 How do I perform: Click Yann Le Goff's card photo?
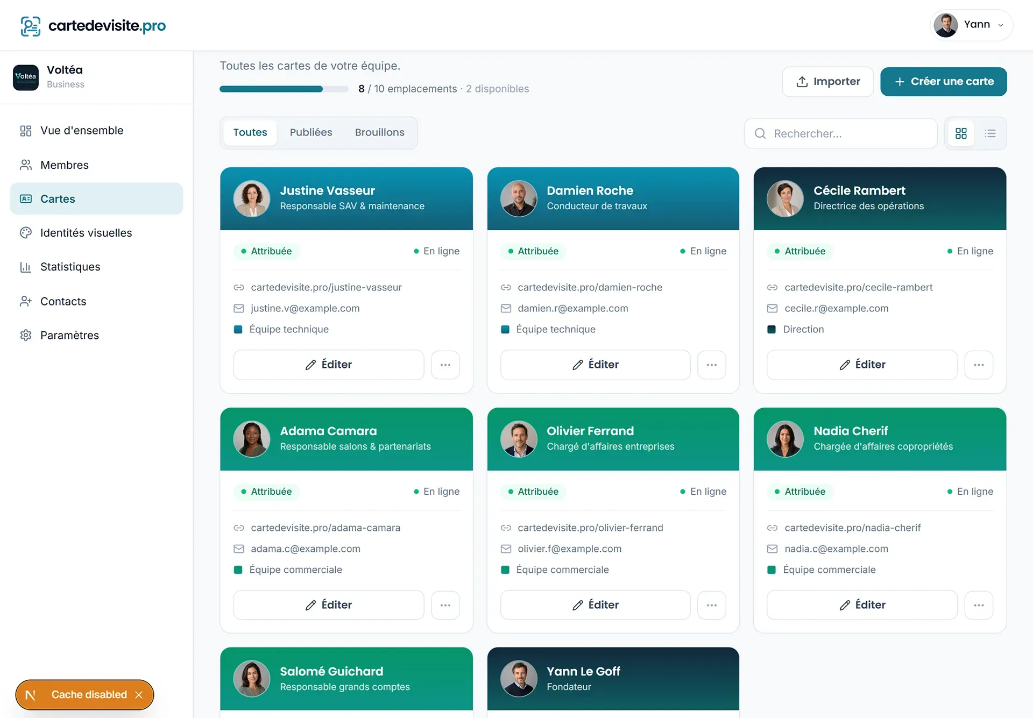tap(519, 679)
